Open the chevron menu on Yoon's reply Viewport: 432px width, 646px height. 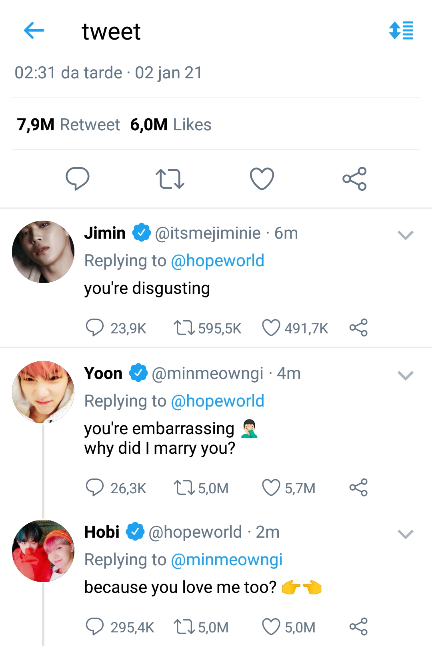[405, 375]
